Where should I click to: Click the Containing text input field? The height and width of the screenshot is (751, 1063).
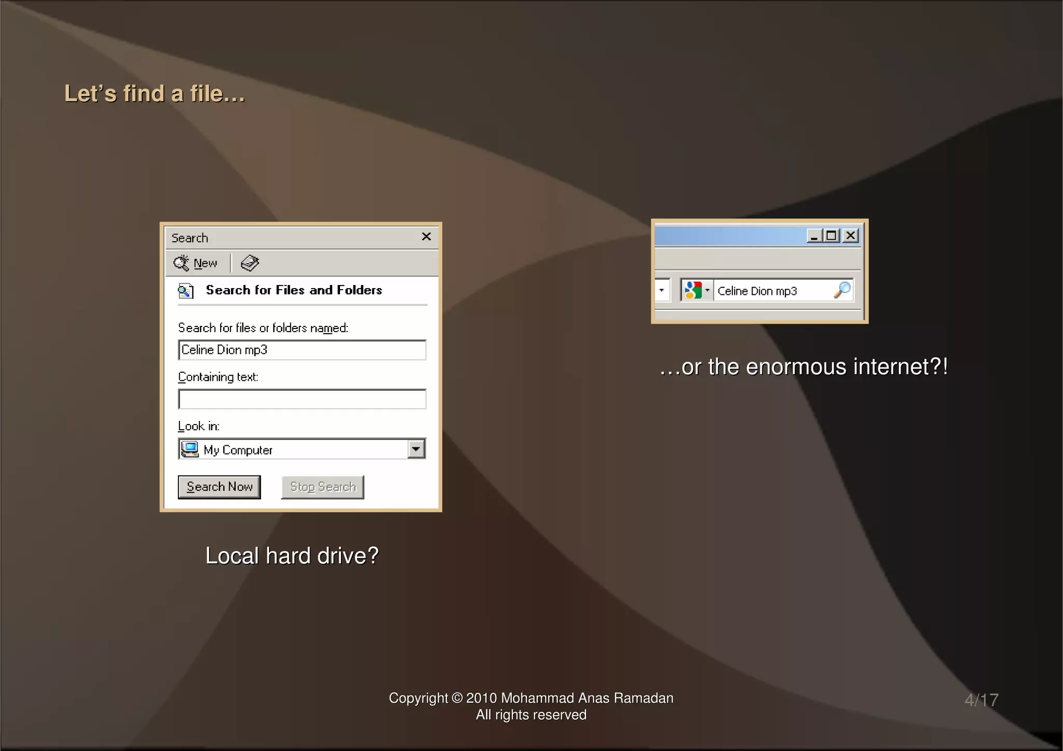click(x=302, y=399)
